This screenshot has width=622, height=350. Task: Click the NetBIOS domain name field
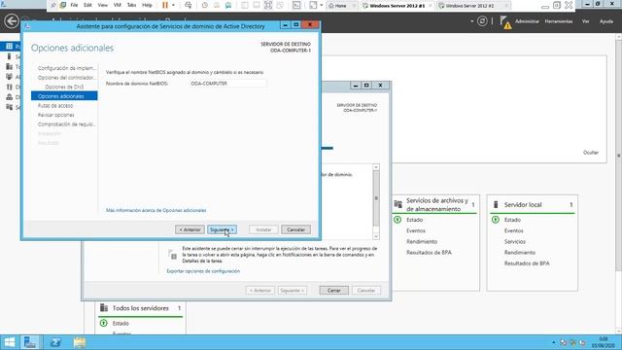[227, 84]
